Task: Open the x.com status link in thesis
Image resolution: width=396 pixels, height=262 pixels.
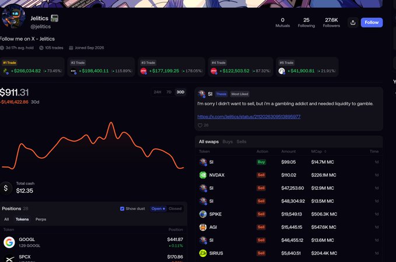Action: click(249, 116)
